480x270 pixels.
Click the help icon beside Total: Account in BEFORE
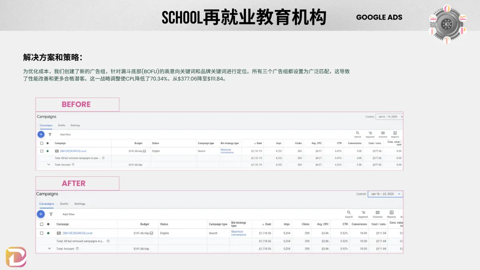pyautogui.click(x=73, y=164)
